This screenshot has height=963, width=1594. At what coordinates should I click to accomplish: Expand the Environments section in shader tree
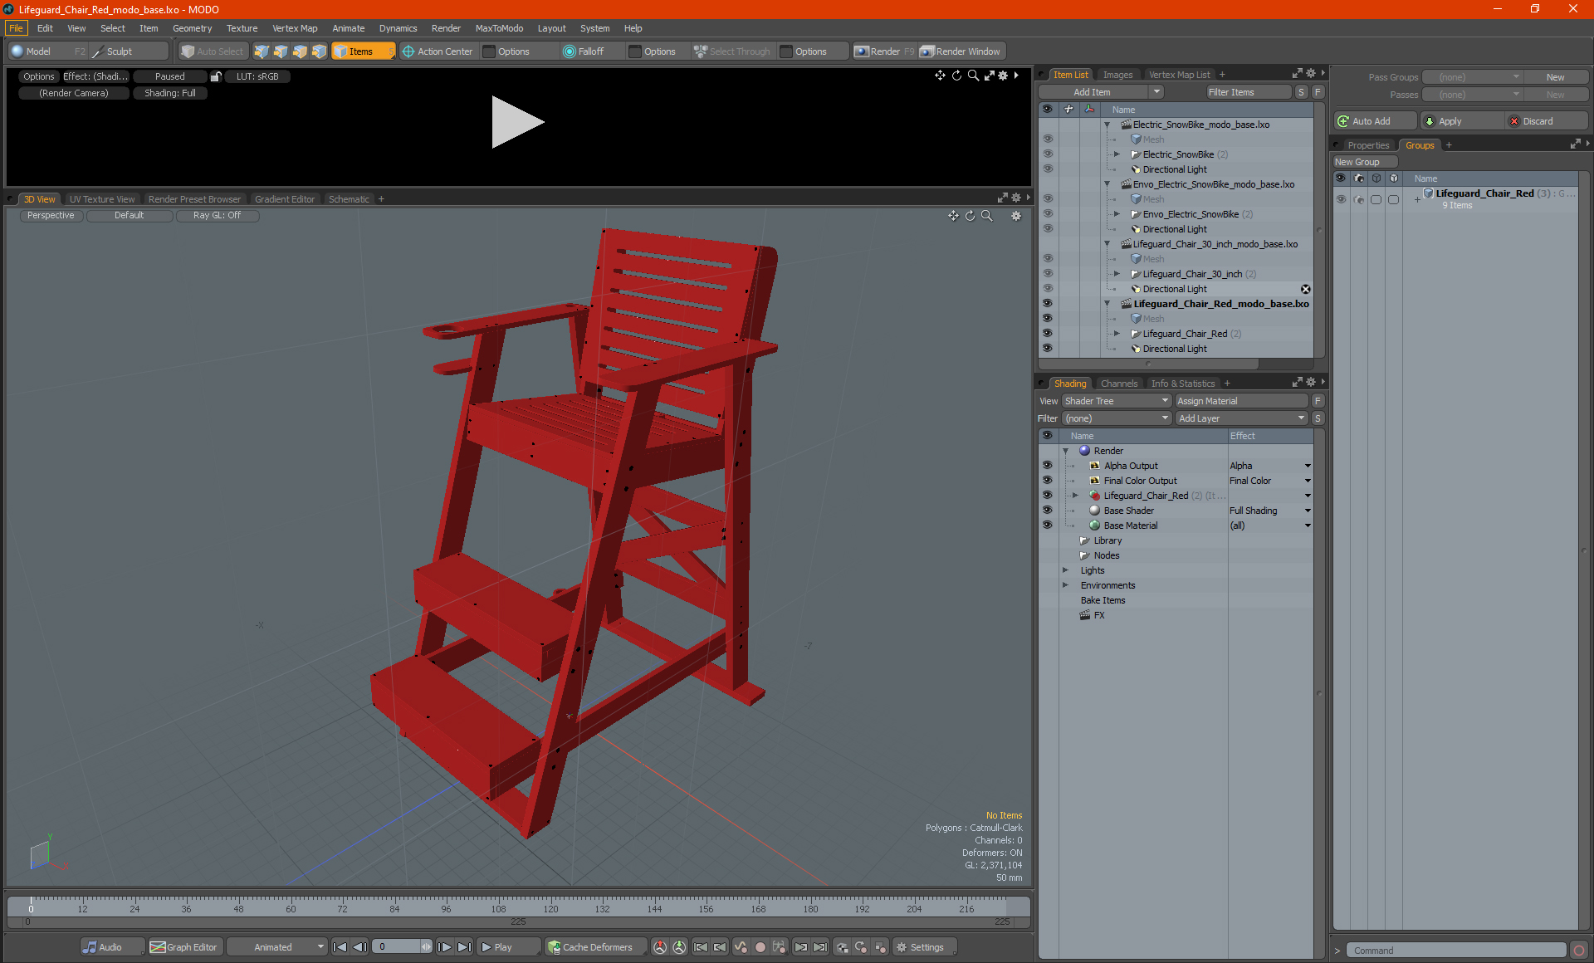[1066, 585]
